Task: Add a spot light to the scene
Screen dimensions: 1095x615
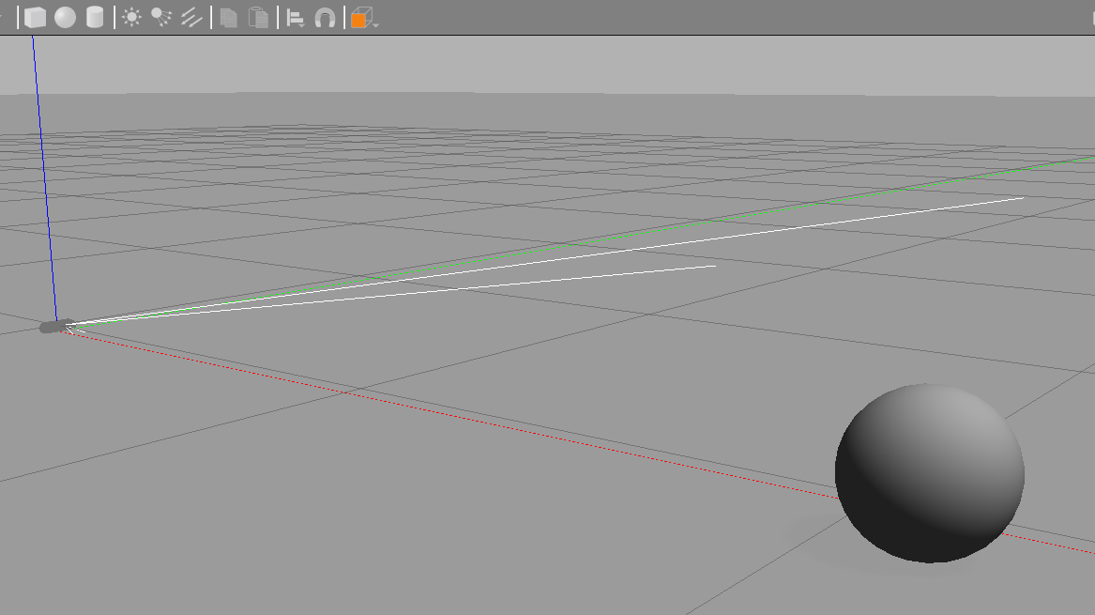Action: tap(161, 18)
